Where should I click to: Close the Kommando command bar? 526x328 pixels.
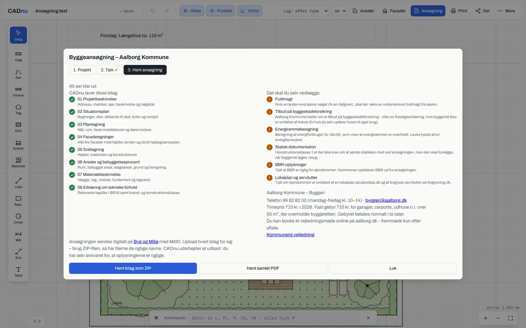pyautogui.click(x=368, y=318)
